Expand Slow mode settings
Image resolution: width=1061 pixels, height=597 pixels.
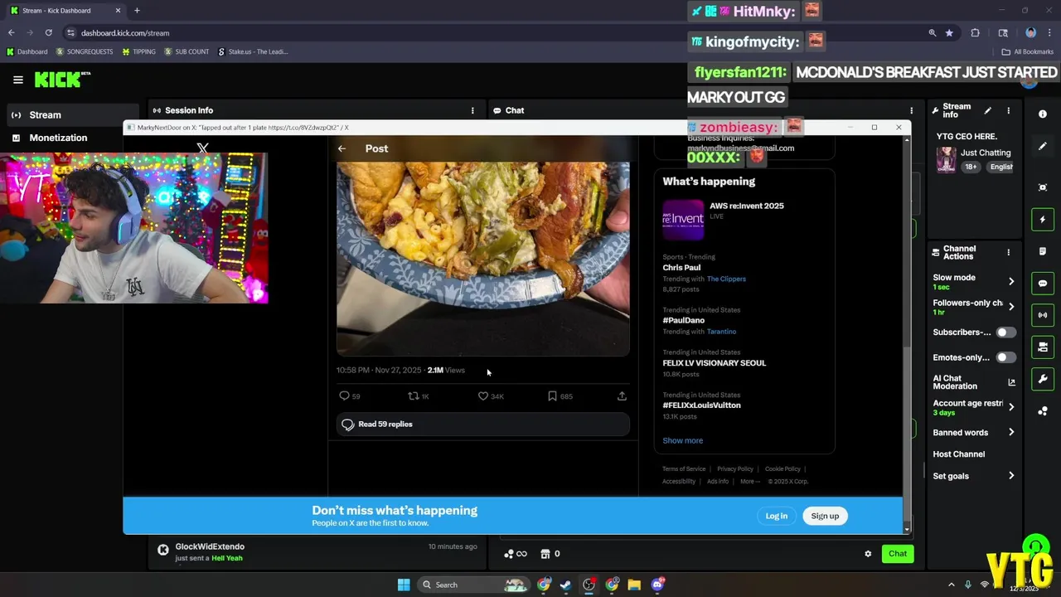(1011, 281)
